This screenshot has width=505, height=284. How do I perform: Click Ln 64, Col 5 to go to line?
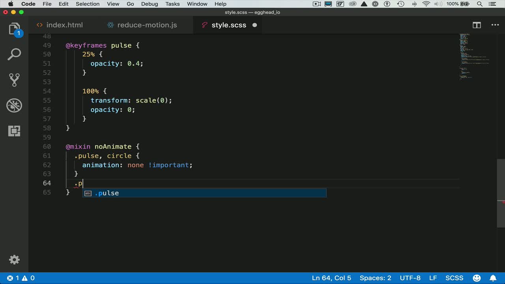click(x=331, y=278)
